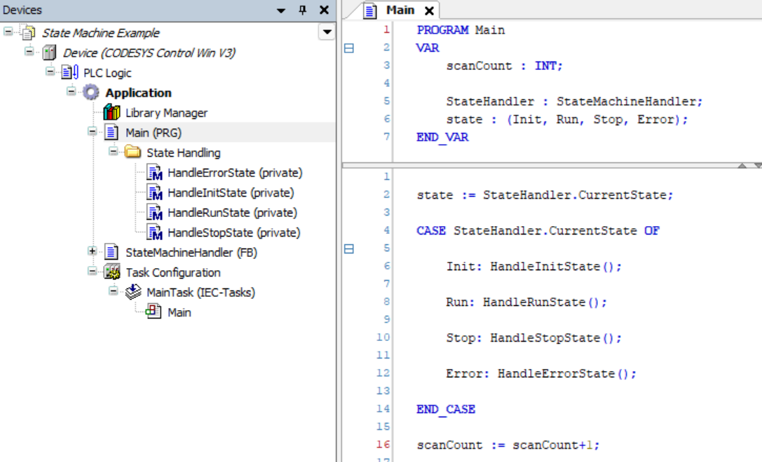Viewport: 762px width, 462px height.
Task: Close the Main editor tab
Action: (x=429, y=10)
